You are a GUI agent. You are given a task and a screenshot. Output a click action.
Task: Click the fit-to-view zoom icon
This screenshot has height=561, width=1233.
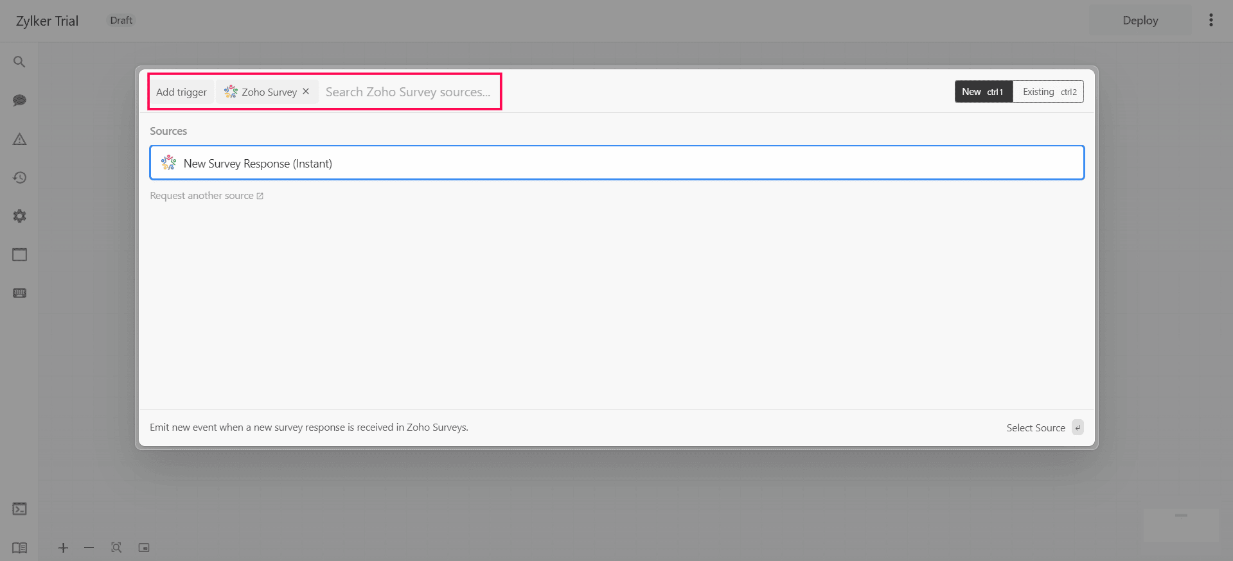coord(116,548)
